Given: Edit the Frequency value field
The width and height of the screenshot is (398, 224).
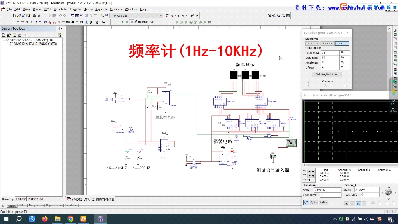Looking at the screenshot, I should point(330,52).
